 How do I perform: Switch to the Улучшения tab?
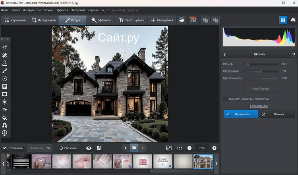coord(15,20)
